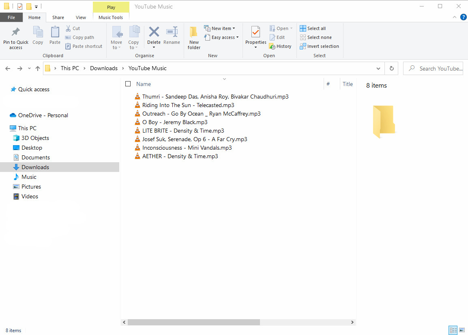Expand the Delete dropdown arrow
Viewport: 468px width, 335px height.
point(154,47)
